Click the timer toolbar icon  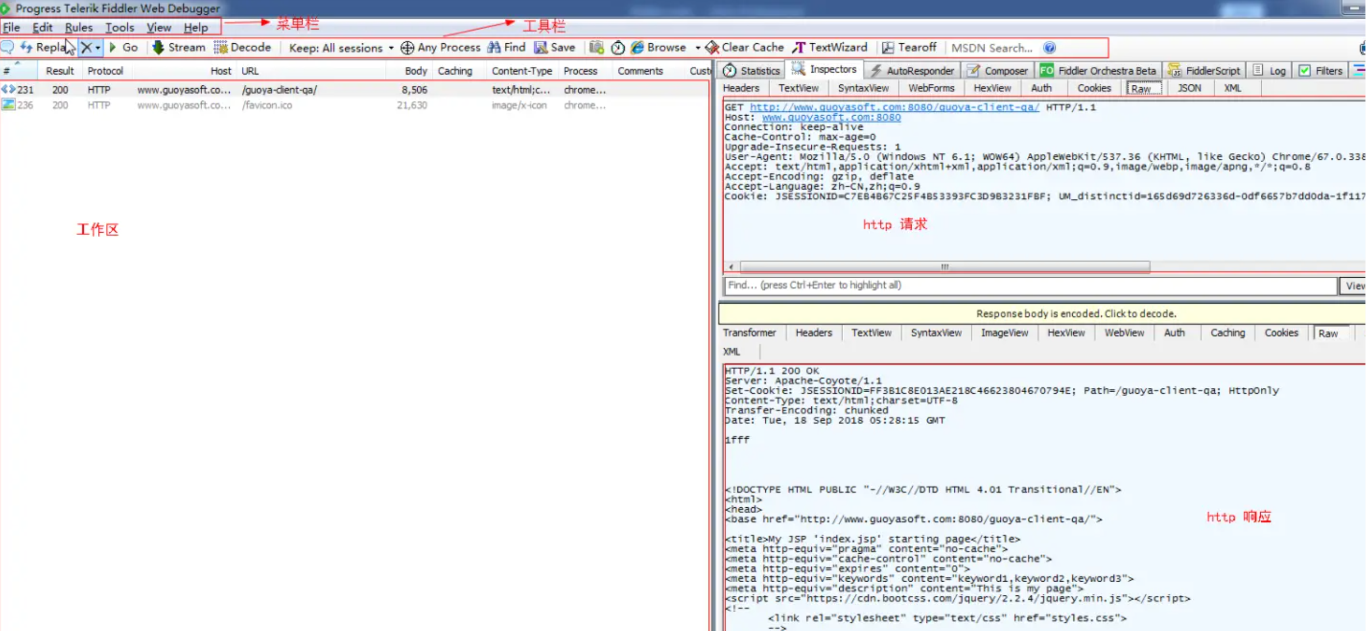pos(618,48)
